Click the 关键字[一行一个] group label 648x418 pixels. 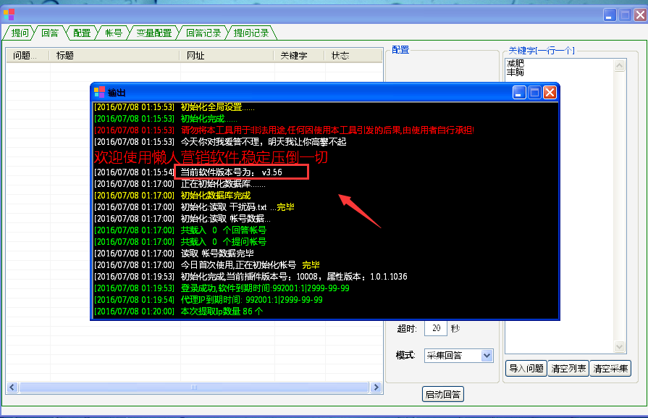pyautogui.click(x=542, y=51)
